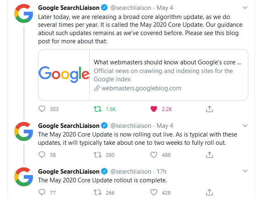Retweet the 'rollout is complete' tweet
266x198 pixels.
point(97,192)
